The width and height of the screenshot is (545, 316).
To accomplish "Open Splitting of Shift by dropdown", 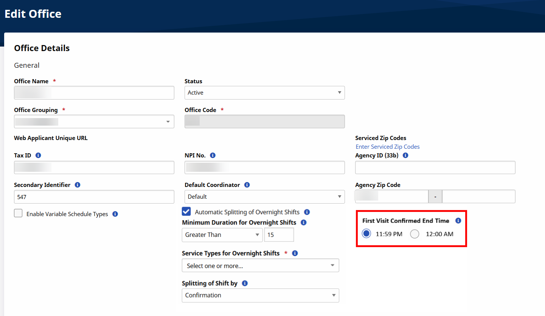I will point(260,295).
